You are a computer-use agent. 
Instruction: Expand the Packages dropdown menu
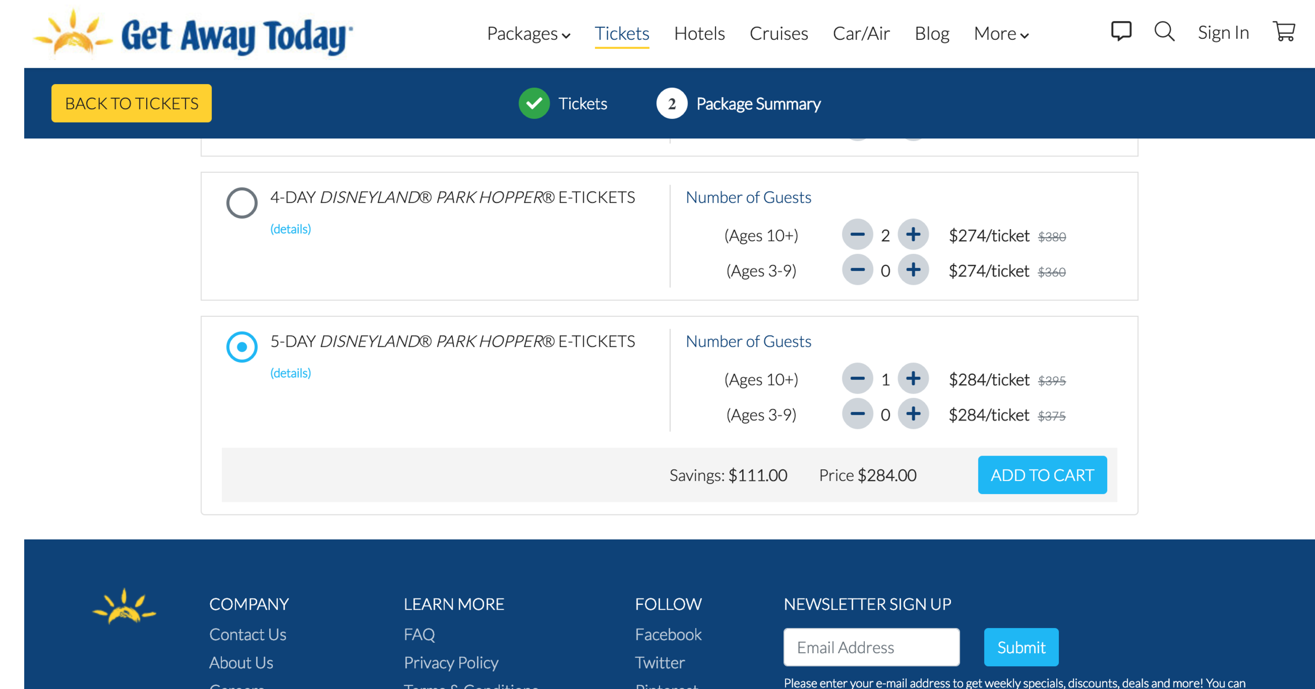[528, 34]
